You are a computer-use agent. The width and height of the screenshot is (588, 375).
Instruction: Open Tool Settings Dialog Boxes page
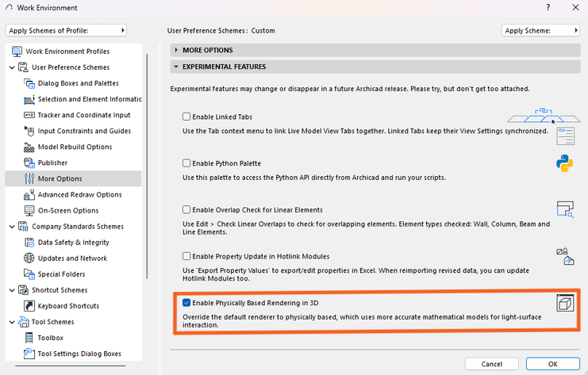[79, 354]
